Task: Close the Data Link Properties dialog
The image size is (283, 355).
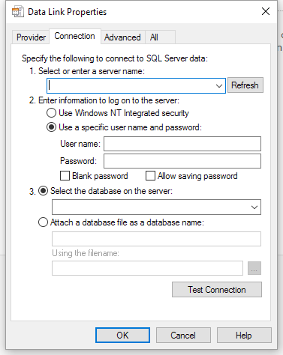Action: click(266, 11)
